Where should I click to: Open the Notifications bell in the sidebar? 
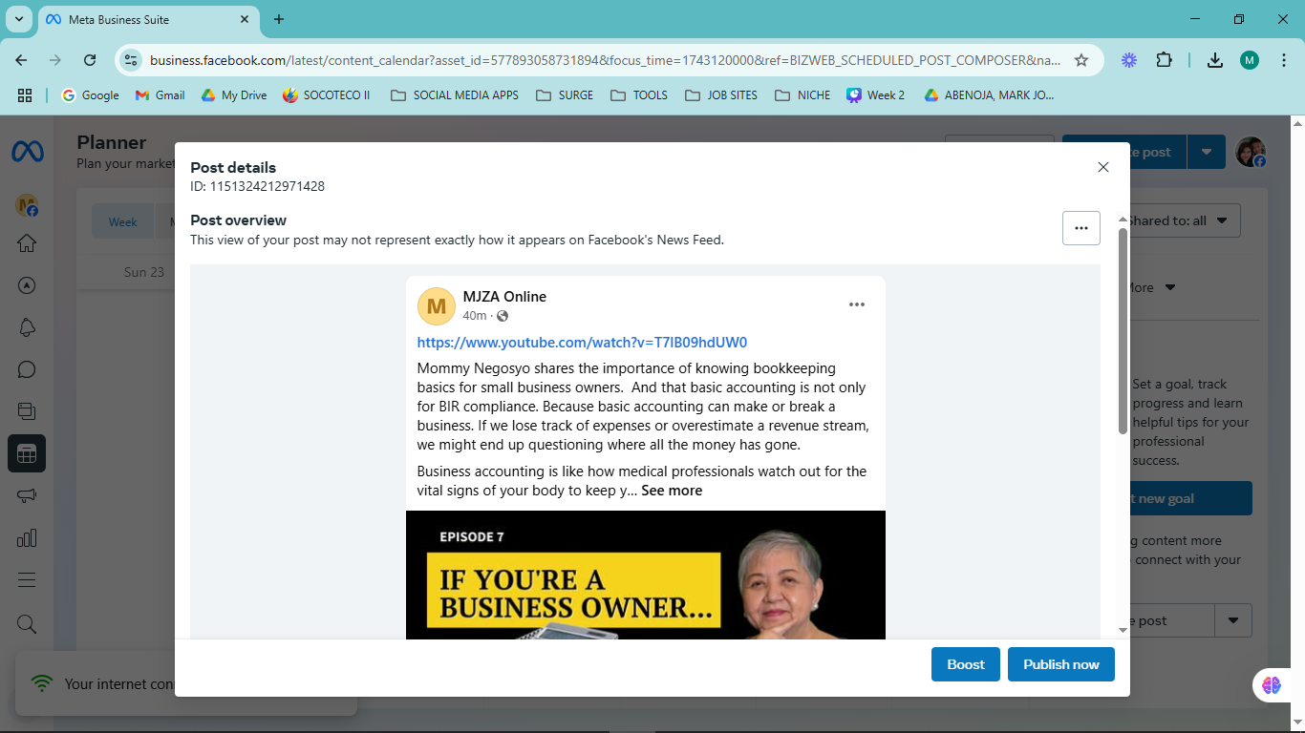coord(27,327)
